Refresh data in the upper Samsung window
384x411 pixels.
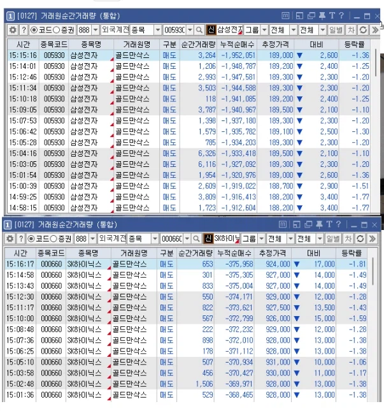point(363,30)
